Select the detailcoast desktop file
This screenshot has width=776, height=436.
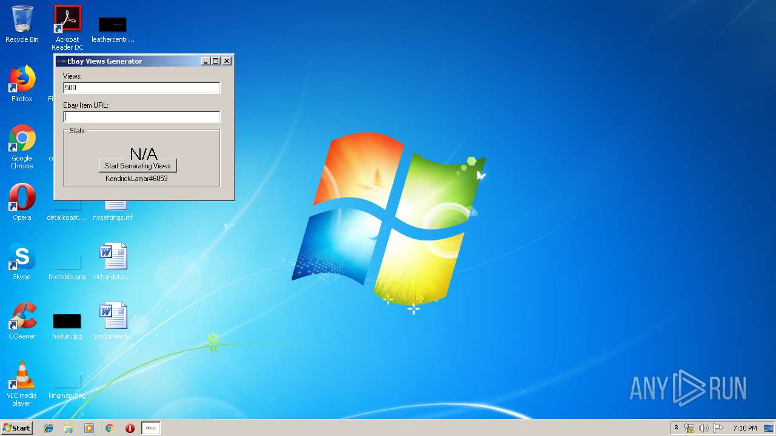[67, 211]
